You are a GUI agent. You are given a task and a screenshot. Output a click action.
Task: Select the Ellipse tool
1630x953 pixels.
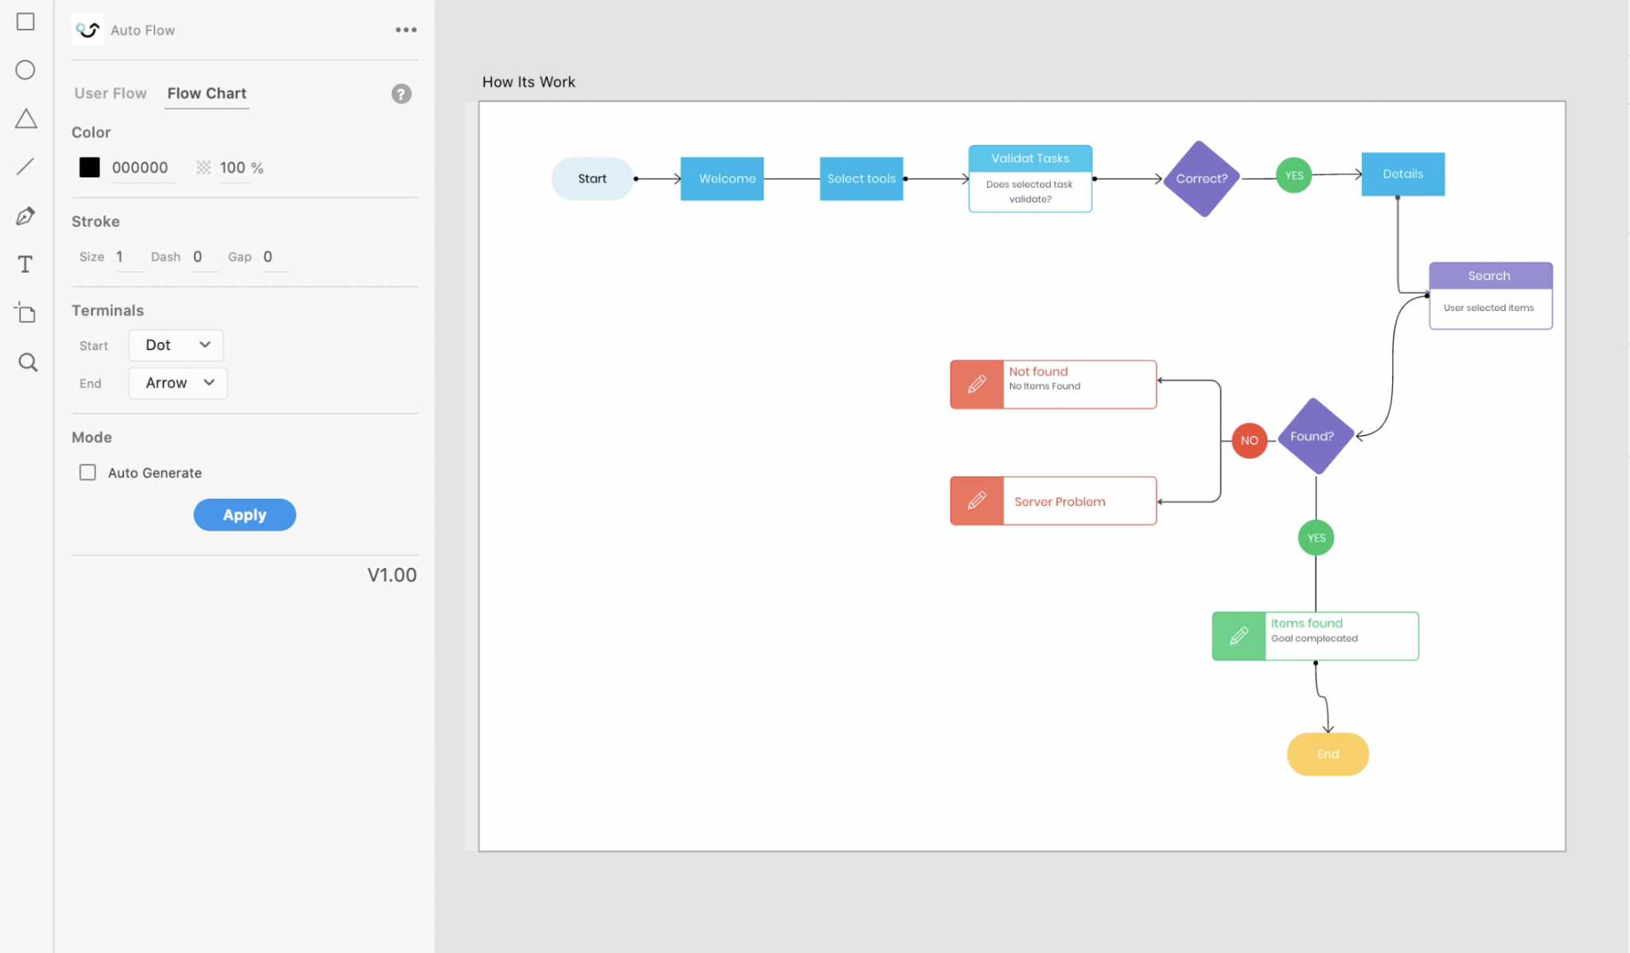[25, 70]
